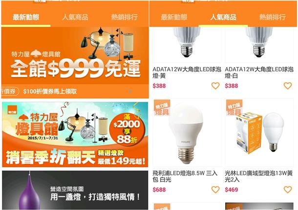The width and height of the screenshot is (298, 210).
Task: Select 熱銷排行 tab in left screen
Action: click(124, 17)
